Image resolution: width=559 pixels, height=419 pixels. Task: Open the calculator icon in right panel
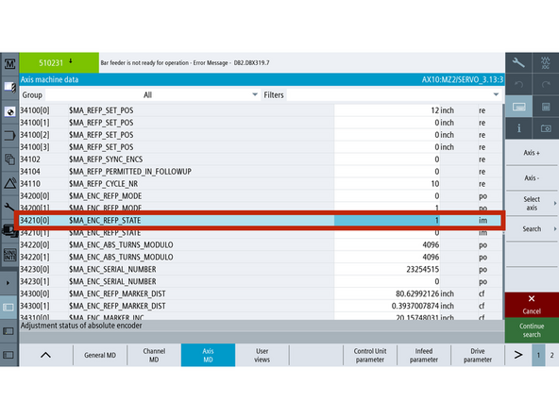(x=546, y=107)
